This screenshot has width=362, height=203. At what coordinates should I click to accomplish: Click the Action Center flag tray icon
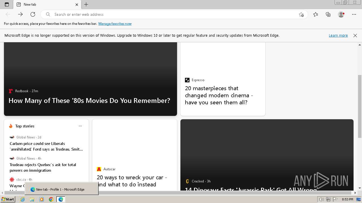(x=335, y=199)
